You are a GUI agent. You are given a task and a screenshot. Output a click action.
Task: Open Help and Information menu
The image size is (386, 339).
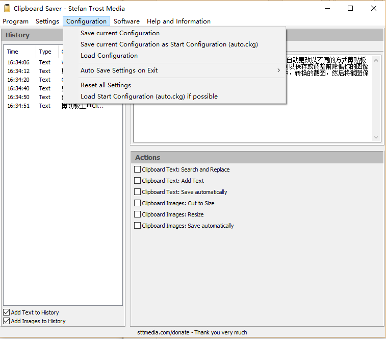(x=178, y=21)
